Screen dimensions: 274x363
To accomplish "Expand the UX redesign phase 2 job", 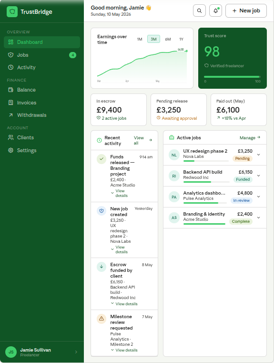I will [259, 155].
